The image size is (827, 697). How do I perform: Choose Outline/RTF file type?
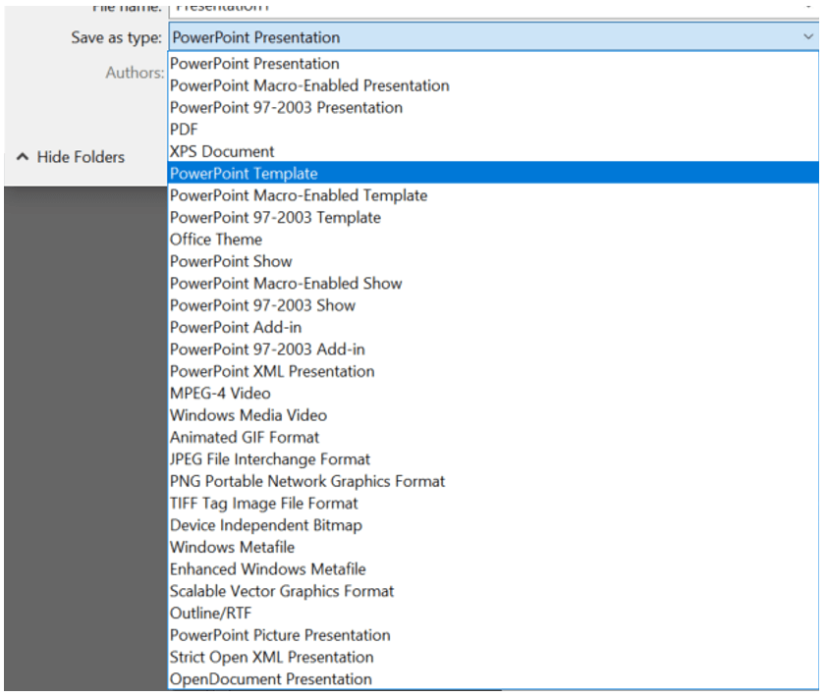210,613
